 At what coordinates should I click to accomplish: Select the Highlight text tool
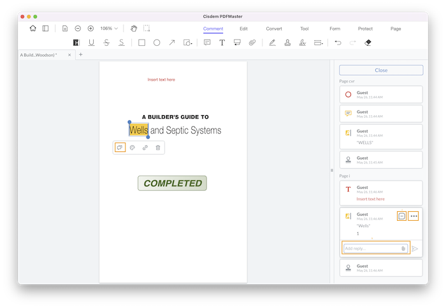pos(76,43)
